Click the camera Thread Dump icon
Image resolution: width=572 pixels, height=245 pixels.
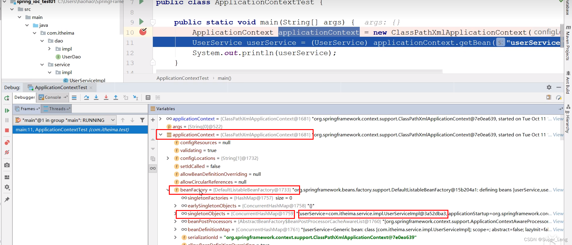point(7,165)
